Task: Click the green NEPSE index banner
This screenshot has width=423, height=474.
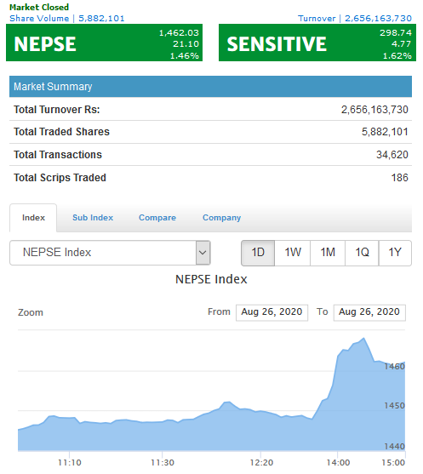Action: (104, 43)
